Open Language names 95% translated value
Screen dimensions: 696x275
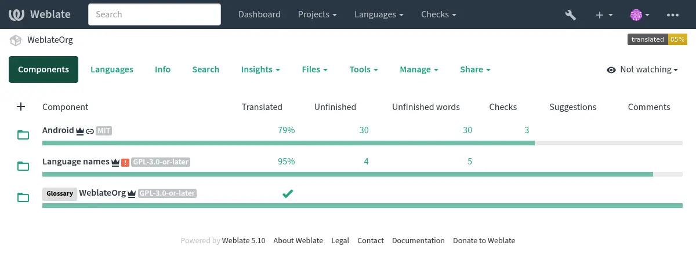[x=287, y=162]
